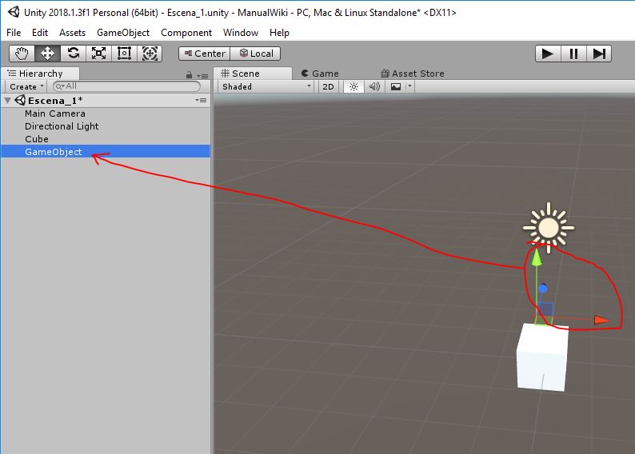Switch to the Scene tab
The height and width of the screenshot is (454, 635).
pos(252,74)
